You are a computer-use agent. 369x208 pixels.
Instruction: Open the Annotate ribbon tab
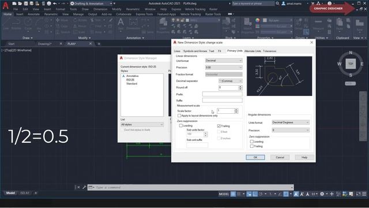click(x=33, y=14)
